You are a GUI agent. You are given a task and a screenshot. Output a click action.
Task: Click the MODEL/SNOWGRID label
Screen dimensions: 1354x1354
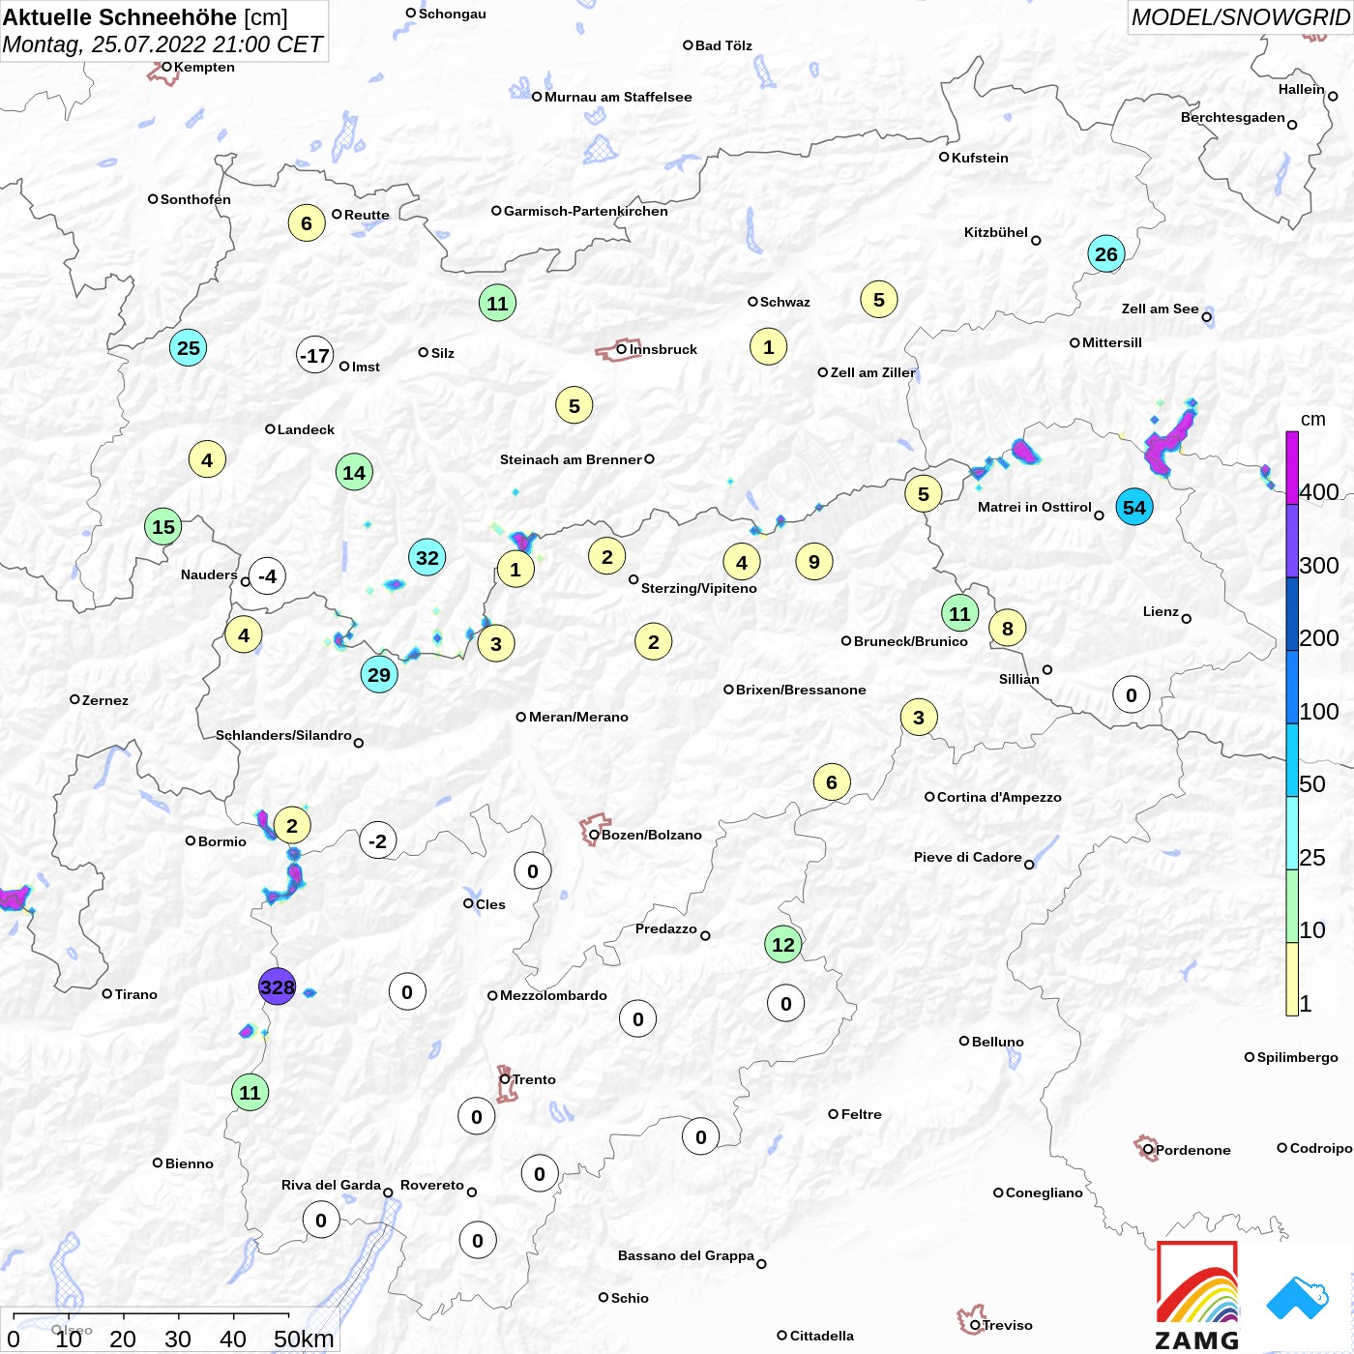(x=1241, y=17)
